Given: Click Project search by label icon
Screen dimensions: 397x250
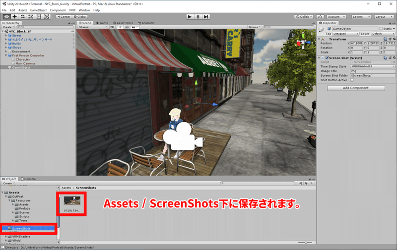Looking at the screenshot, I should click(x=306, y=183).
